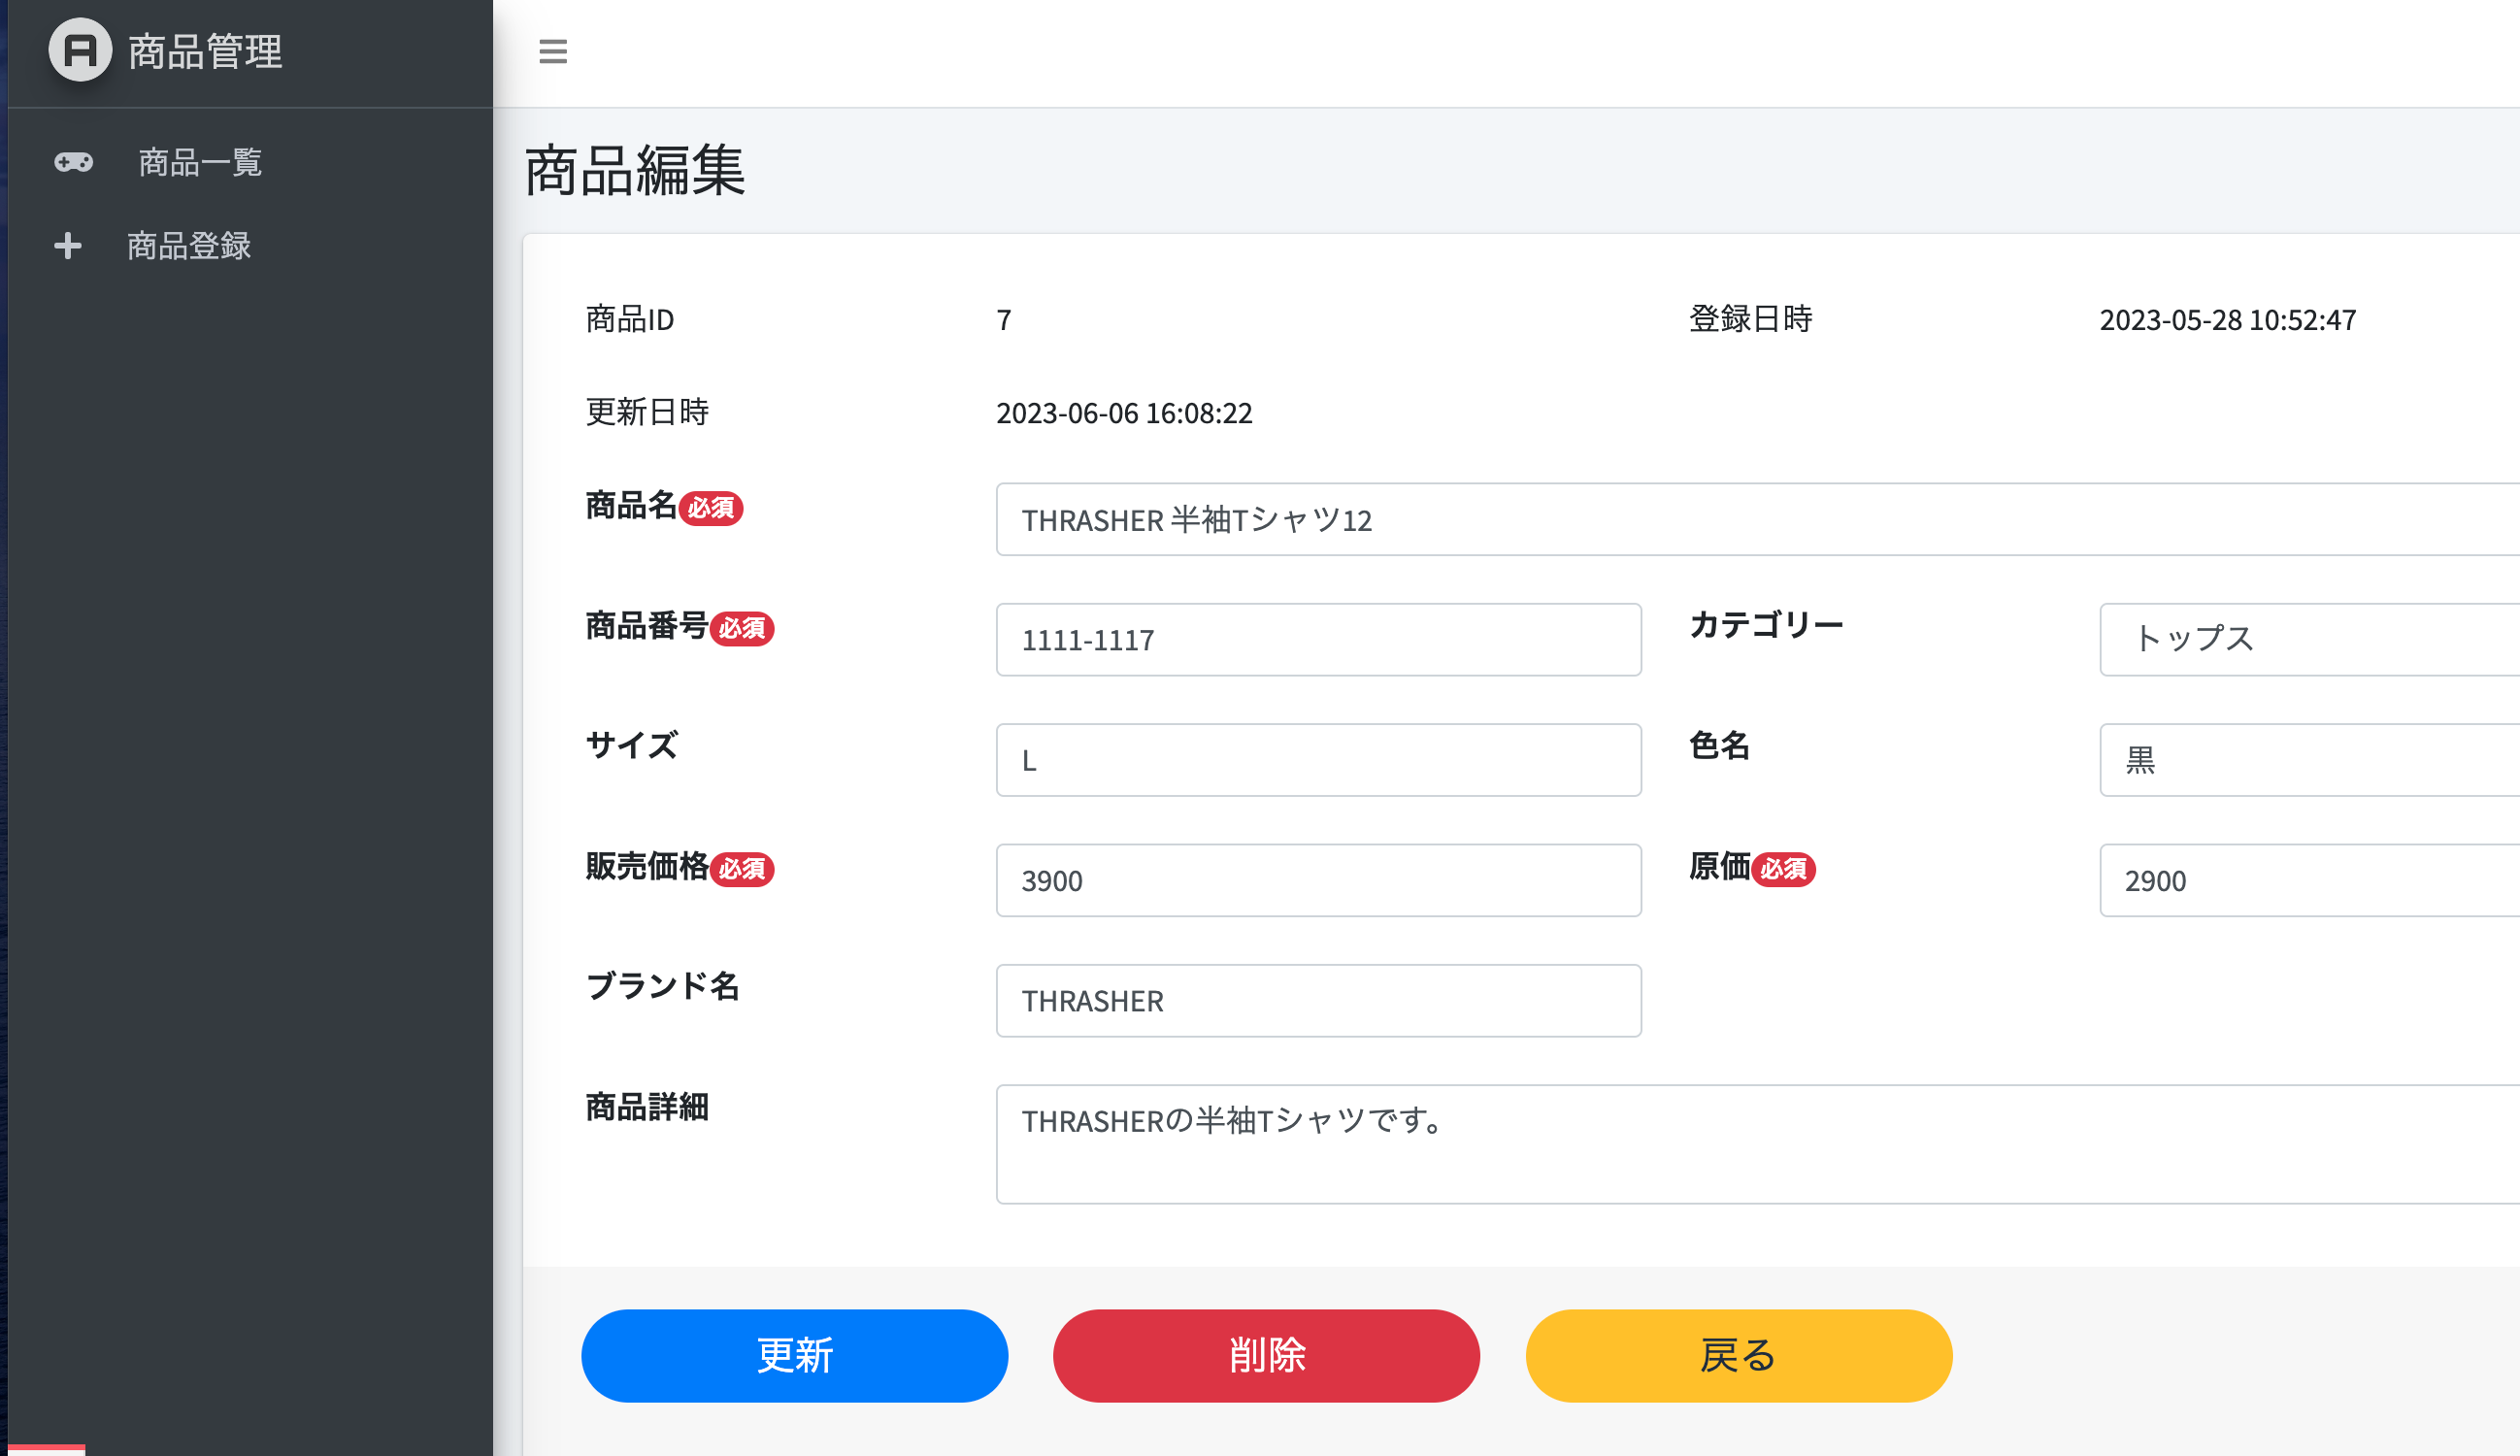Image resolution: width=2520 pixels, height=1456 pixels.
Task: Click the 必須 badge beside 販売価格
Action: pos(745,870)
